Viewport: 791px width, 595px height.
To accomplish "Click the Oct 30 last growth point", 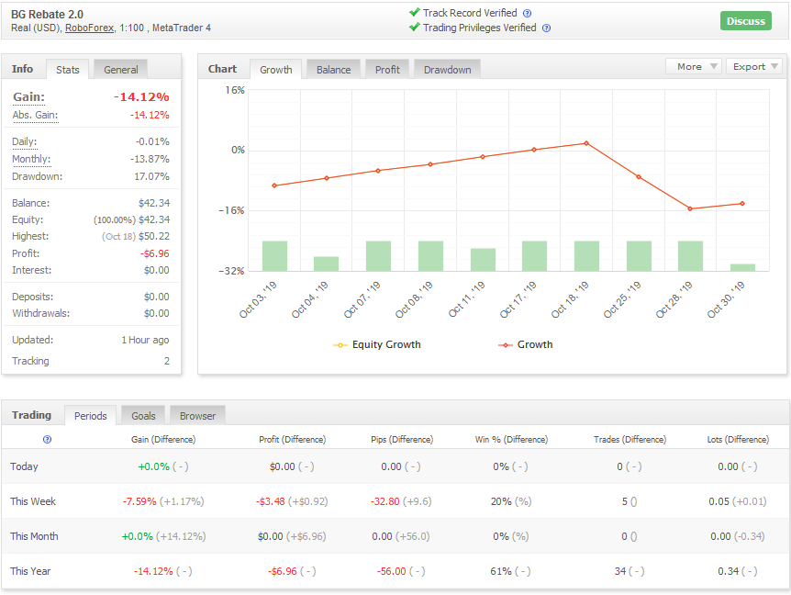I will (x=742, y=204).
